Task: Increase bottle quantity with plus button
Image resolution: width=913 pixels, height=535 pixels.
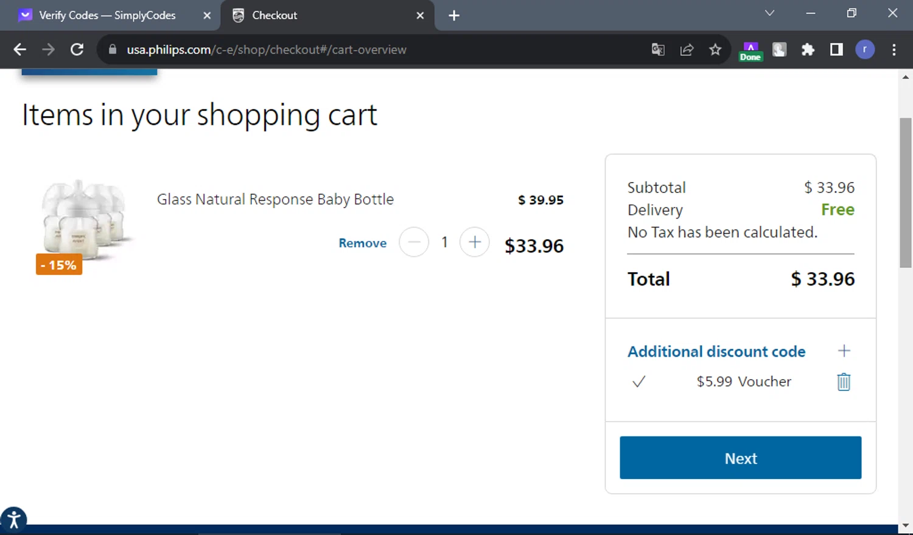Action: point(475,242)
